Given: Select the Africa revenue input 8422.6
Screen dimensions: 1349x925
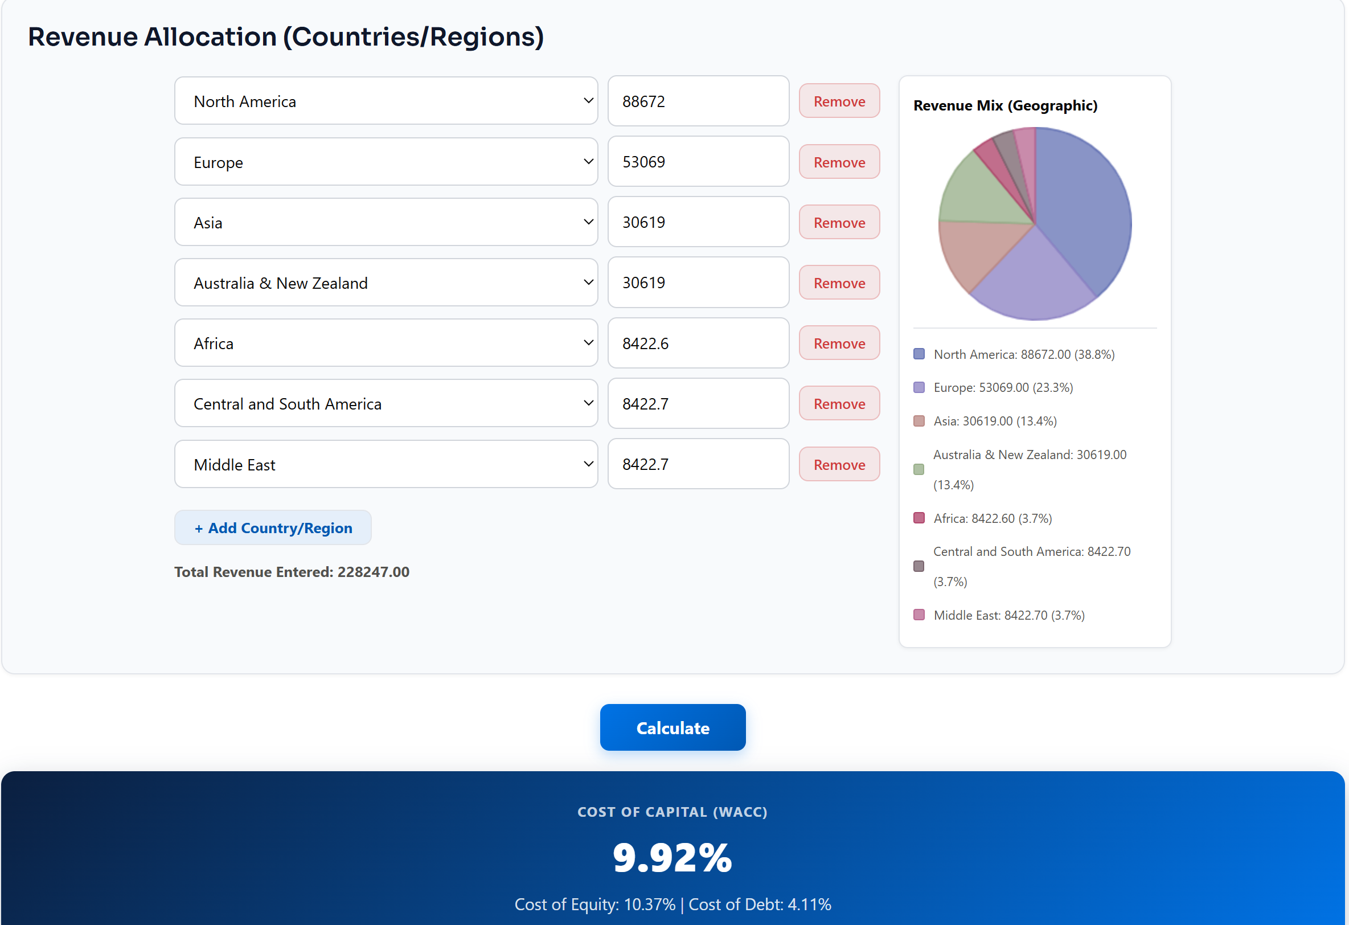Looking at the screenshot, I should 698,343.
